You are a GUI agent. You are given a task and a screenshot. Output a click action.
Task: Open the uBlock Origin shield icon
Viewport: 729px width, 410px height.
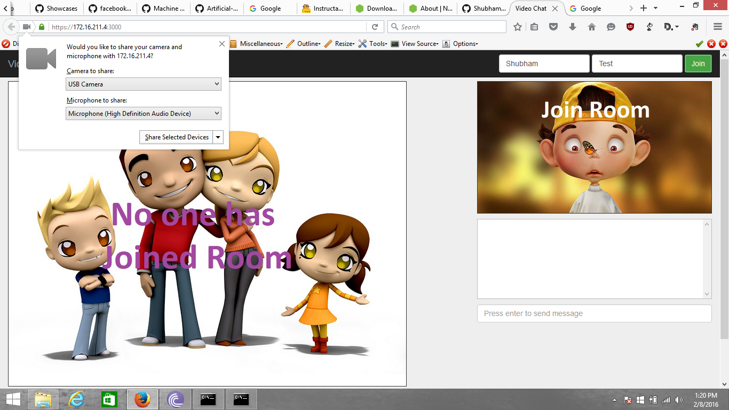(x=630, y=27)
